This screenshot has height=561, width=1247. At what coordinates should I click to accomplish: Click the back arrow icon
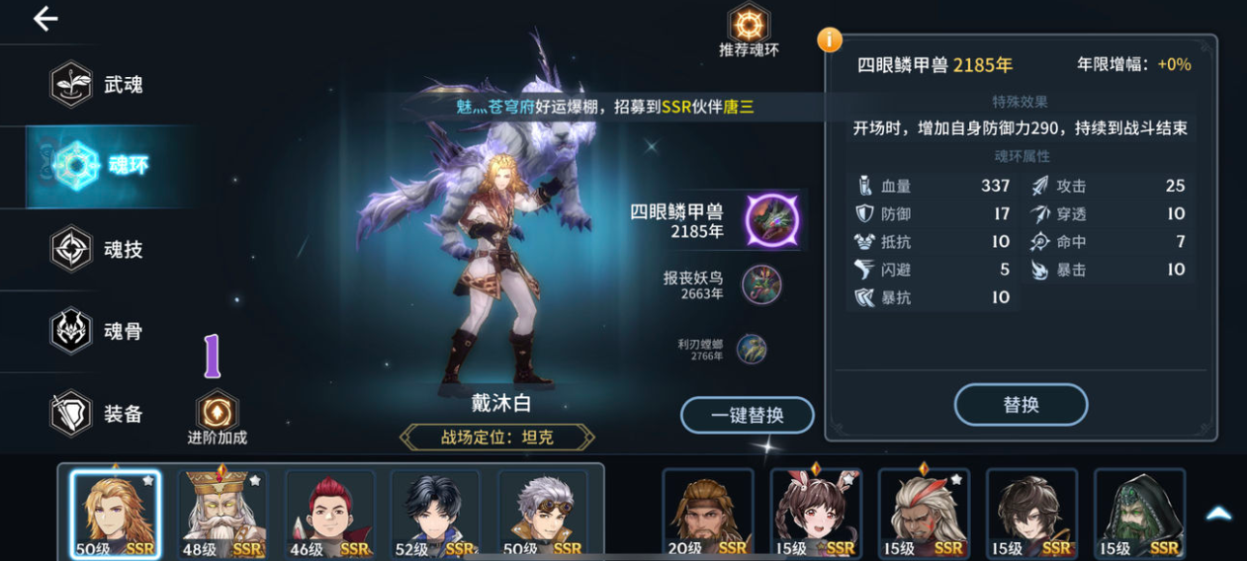[x=45, y=19]
